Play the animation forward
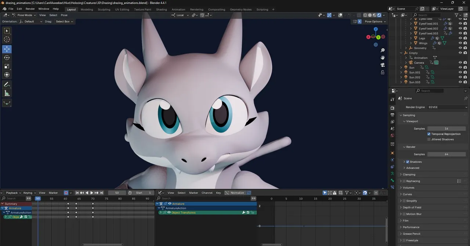Image resolution: width=470 pixels, height=246 pixels. [x=92, y=193]
